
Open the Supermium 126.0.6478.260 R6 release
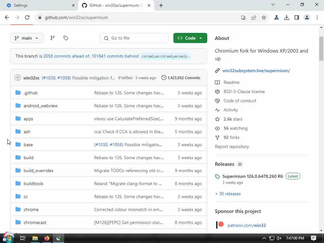coord(252,176)
